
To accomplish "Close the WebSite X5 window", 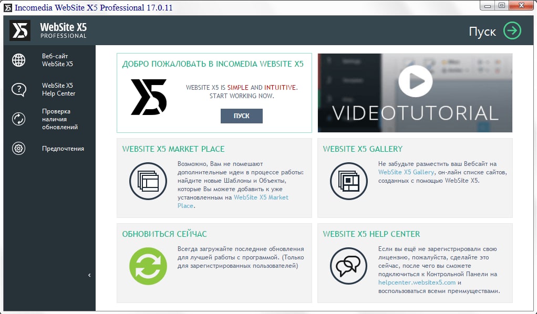I will (521, 5).
